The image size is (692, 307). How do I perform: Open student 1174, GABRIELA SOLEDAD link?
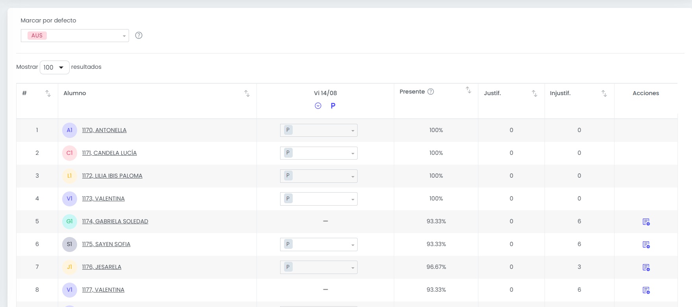click(x=115, y=221)
